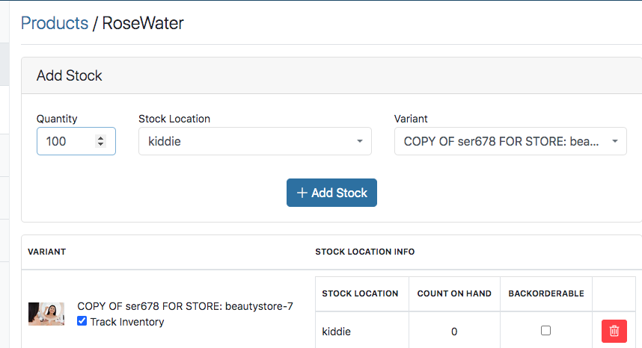Click the Add Stock panel header
The height and width of the screenshot is (348, 642).
coord(70,75)
